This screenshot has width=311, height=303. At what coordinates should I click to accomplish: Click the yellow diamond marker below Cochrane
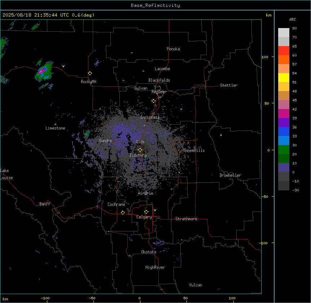point(123,213)
